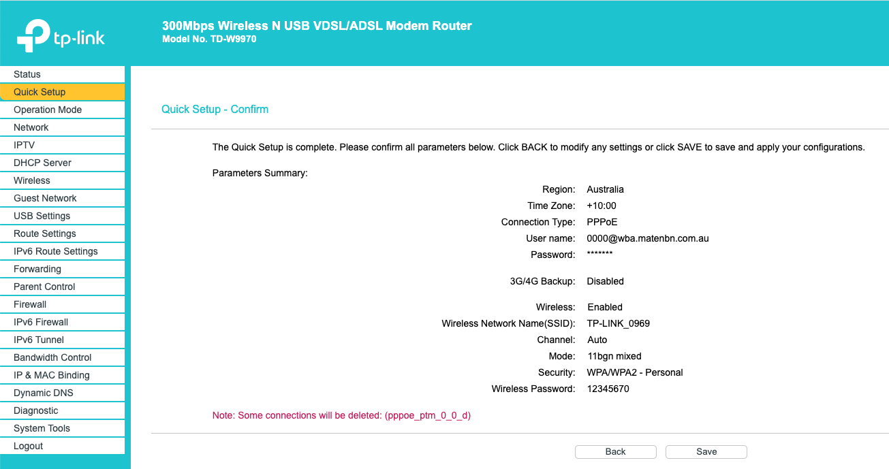Open Operation Mode settings
Image resolution: width=889 pixels, height=469 pixels.
pyautogui.click(x=62, y=110)
